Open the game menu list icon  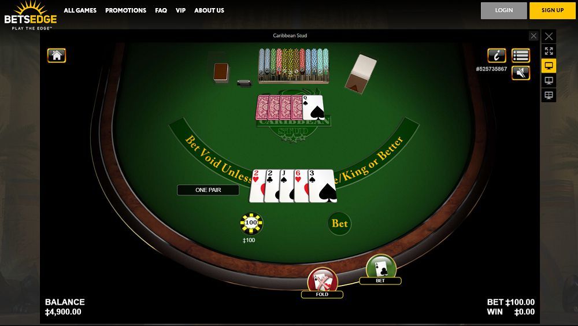coord(521,55)
